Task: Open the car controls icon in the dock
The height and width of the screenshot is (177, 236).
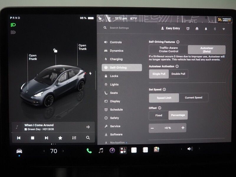Action: click(19, 151)
